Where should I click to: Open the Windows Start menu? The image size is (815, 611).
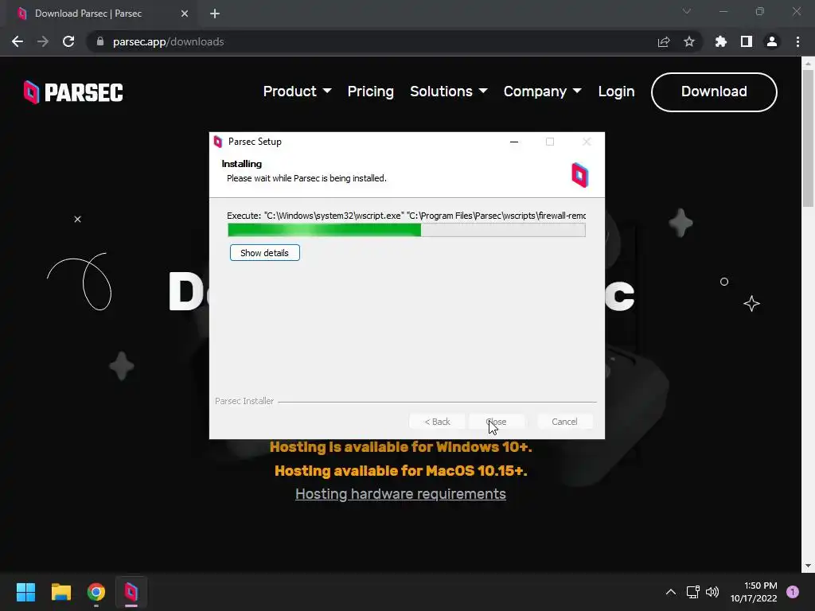[x=25, y=592]
